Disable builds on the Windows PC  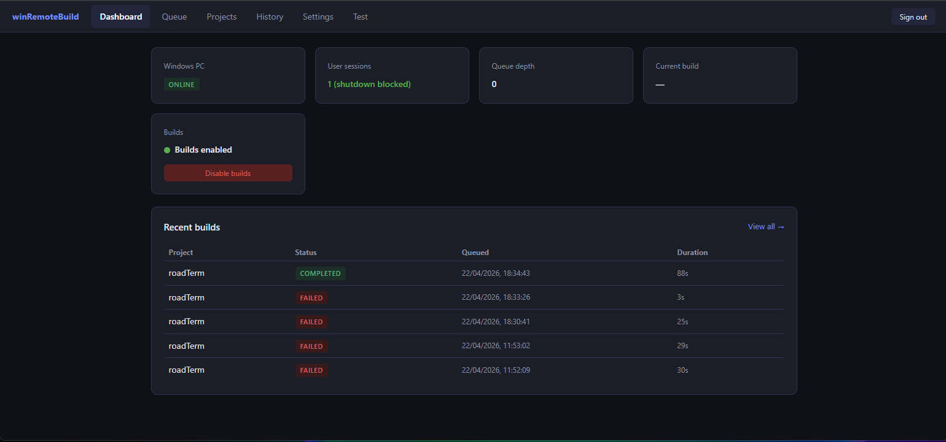pyautogui.click(x=228, y=172)
